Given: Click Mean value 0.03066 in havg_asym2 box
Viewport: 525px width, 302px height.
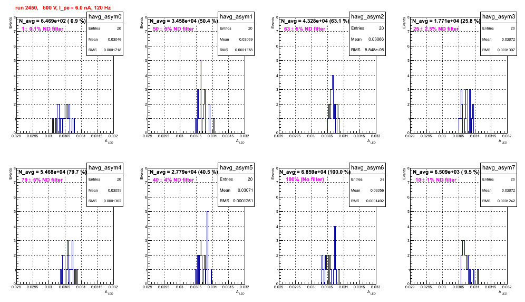Looking at the screenshot, I should click(376, 39).
